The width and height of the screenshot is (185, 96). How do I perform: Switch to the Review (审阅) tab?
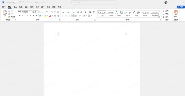tap(48, 7)
